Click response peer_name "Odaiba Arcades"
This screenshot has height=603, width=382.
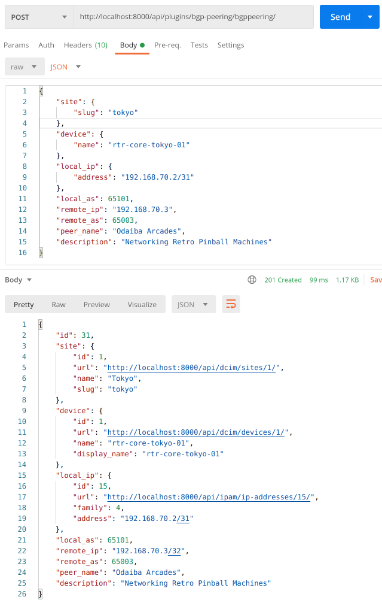146,572
